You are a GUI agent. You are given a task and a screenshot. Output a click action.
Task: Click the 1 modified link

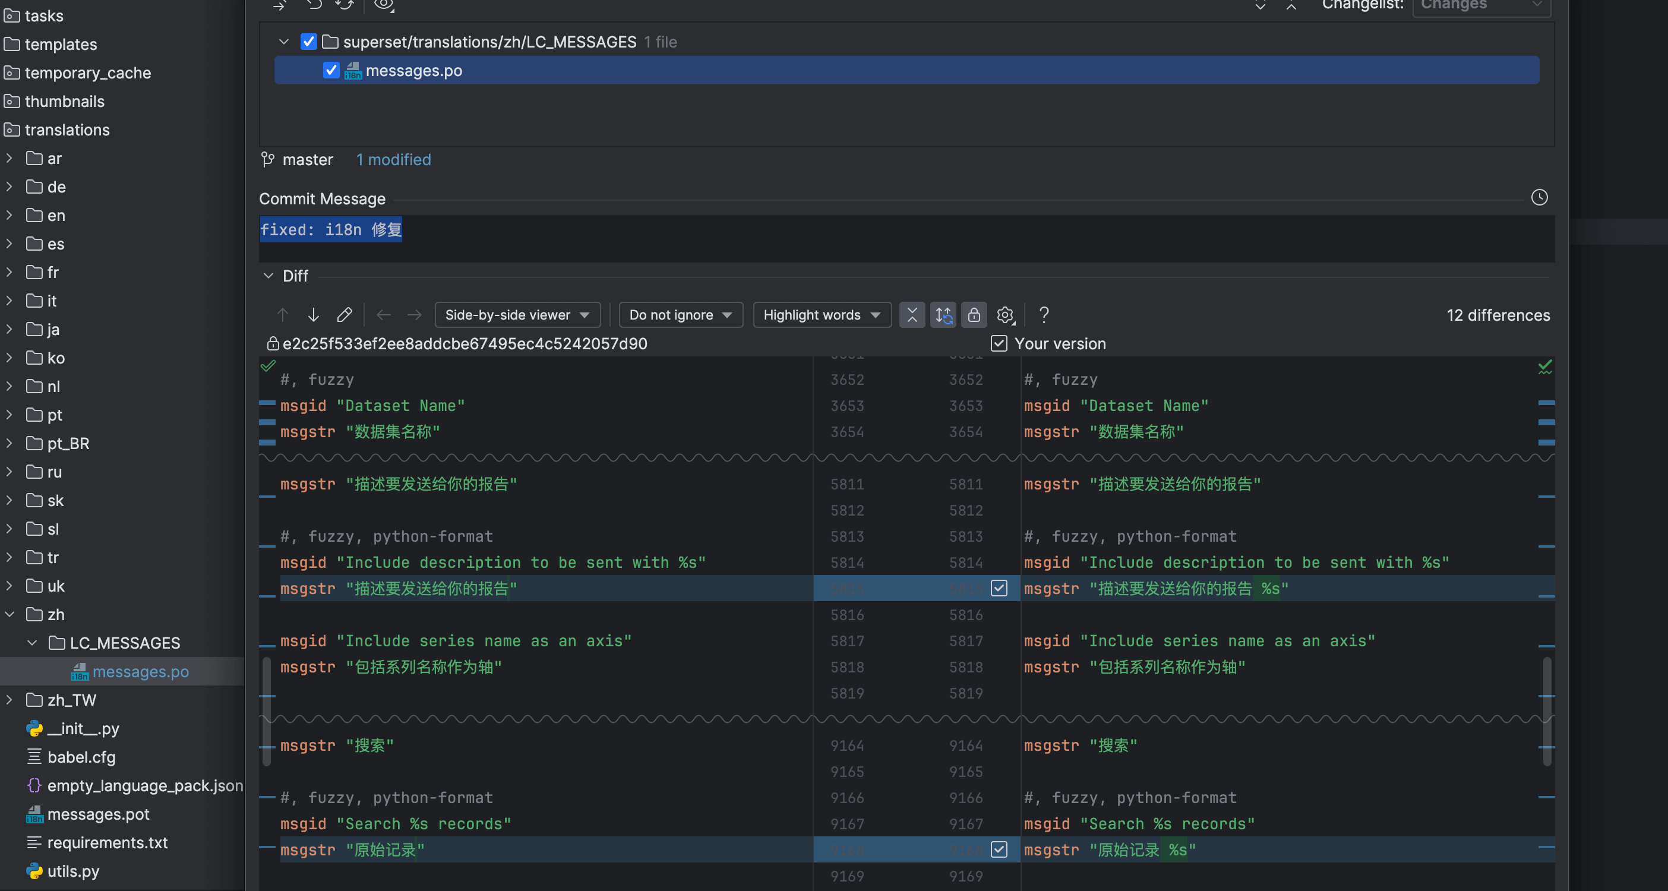393,160
